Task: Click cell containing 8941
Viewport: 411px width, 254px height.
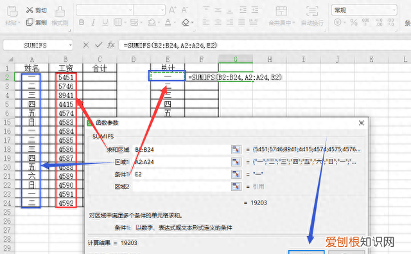Action: pos(66,95)
